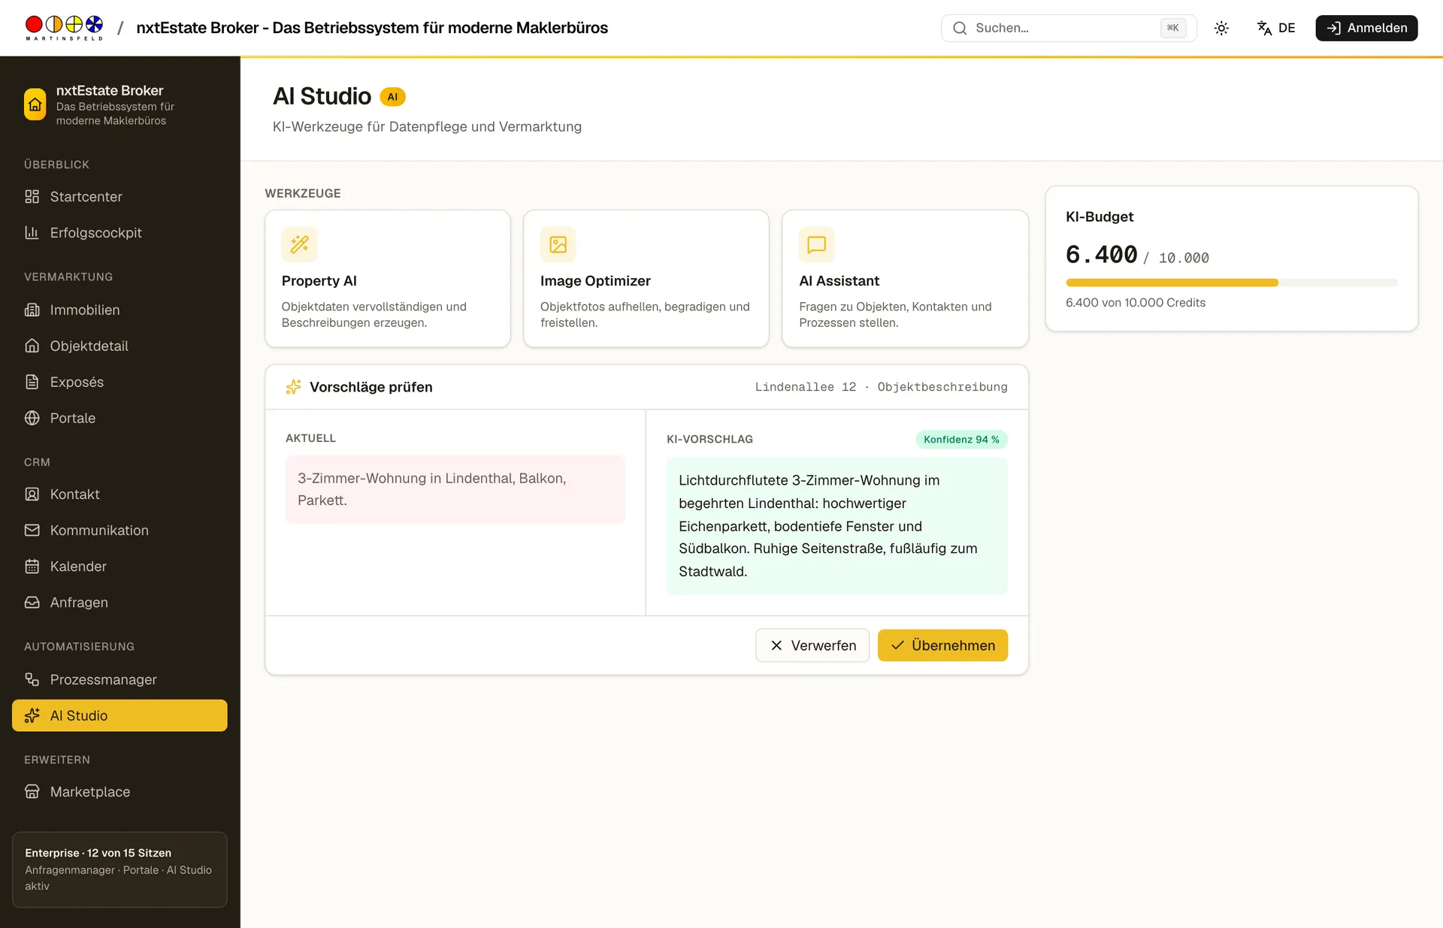
Task: Click the search magnifier icon
Action: point(960,28)
